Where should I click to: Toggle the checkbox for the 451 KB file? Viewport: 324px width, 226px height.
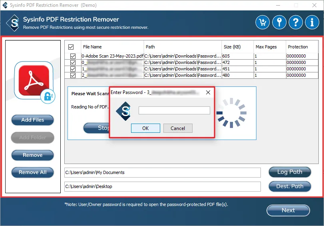pos(73,69)
